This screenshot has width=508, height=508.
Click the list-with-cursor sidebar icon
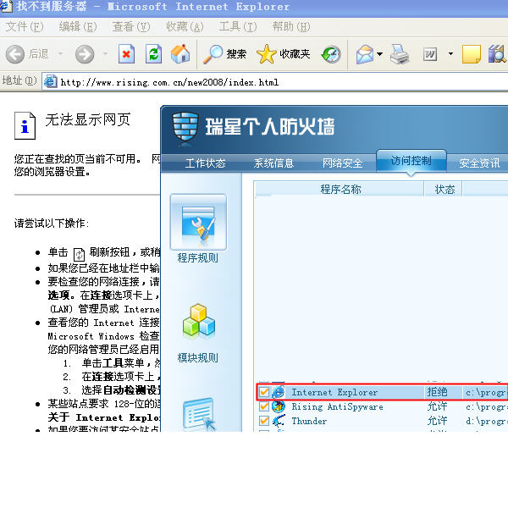pyautogui.click(x=200, y=414)
